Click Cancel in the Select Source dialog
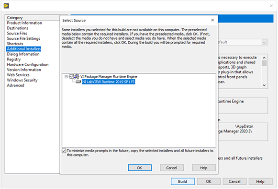 (172, 168)
